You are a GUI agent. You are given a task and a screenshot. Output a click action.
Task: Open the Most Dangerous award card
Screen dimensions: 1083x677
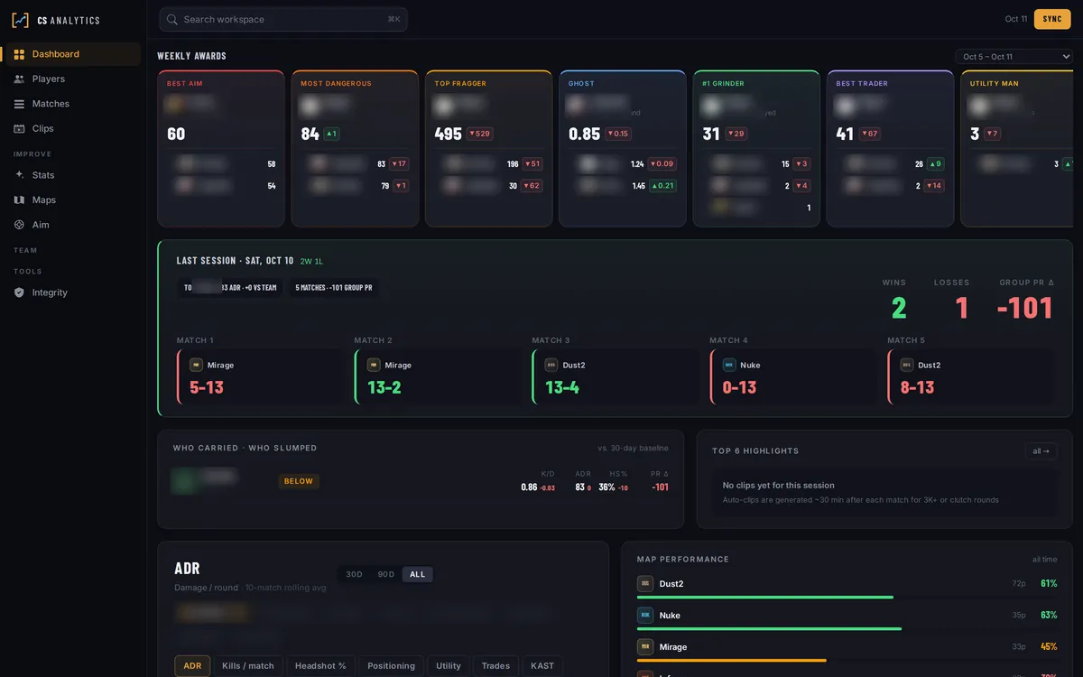tap(355, 148)
